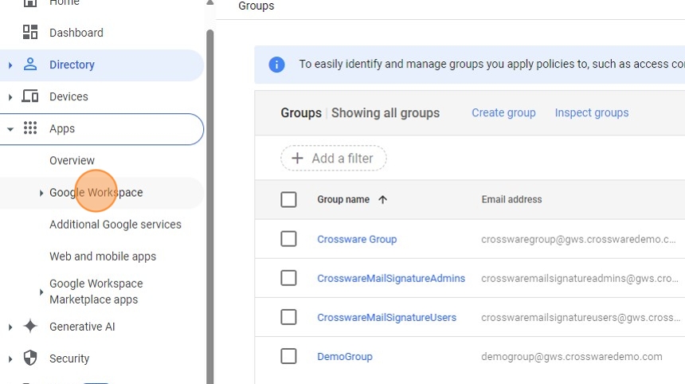Click the Devices icon in the sidebar
685x384 pixels.
point(30,96)
